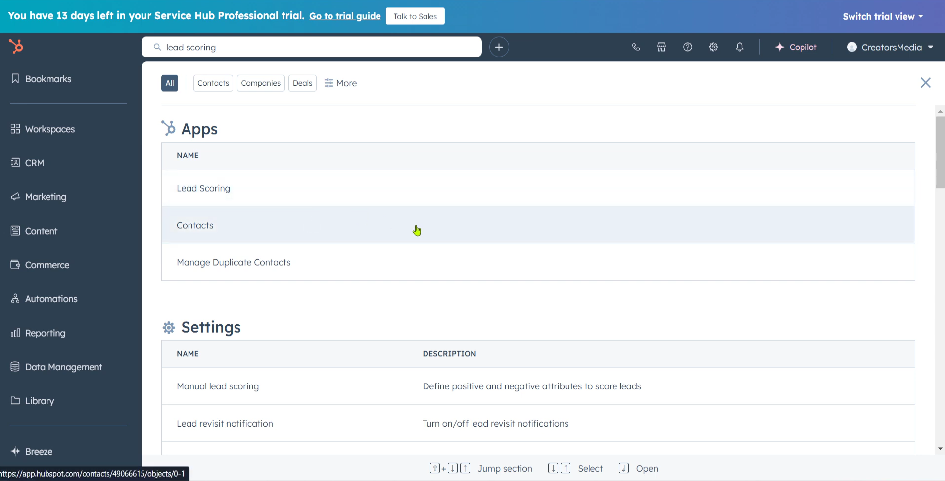Screen dimensions: 945x481
Task: Open the Marketplace storefront icon
Action: click(x=661, y=47)
